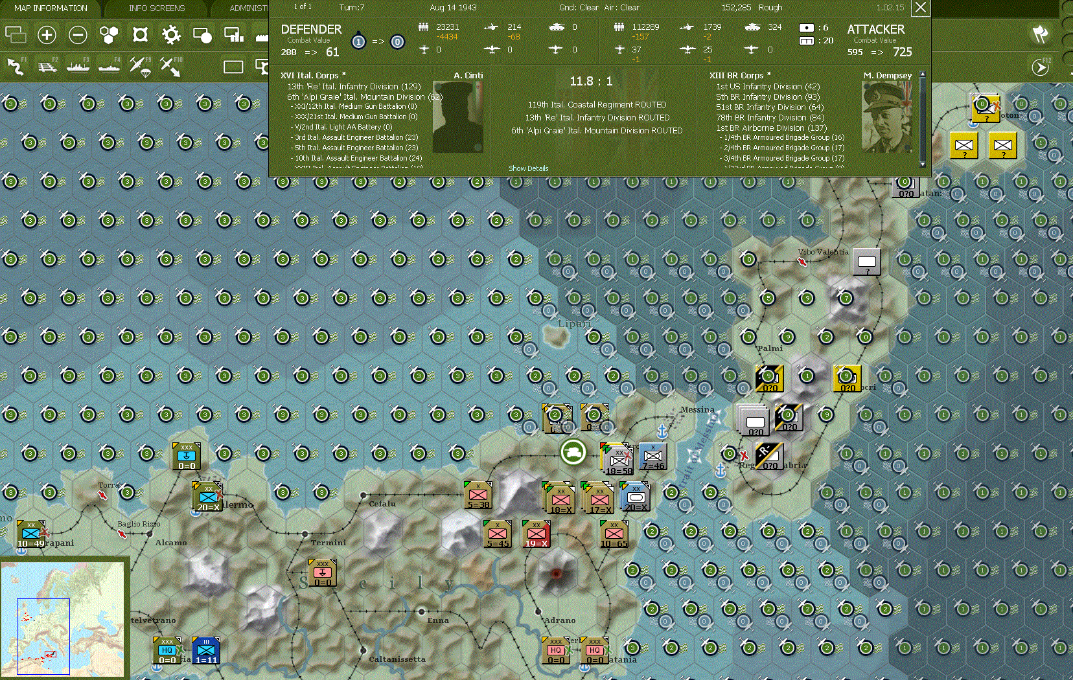This screenshot has height=680, width=1073.
Task: Open an envelope event message near Crotone
Action: coord(964,146)
